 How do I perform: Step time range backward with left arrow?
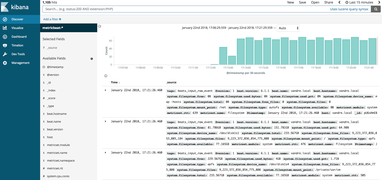pos(339,2)
